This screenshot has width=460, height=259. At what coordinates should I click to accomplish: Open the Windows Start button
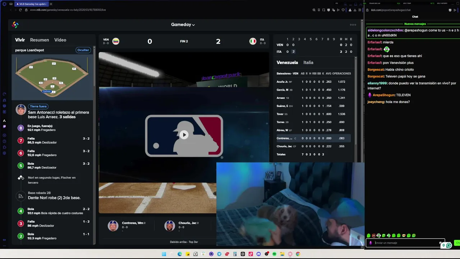(x=164, y=254)
